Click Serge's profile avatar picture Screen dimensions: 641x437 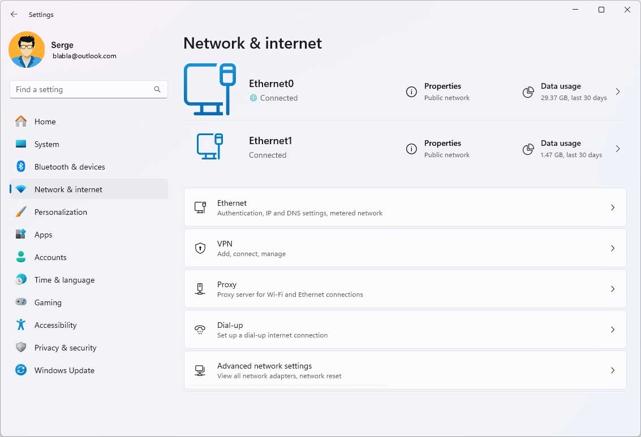tap(27, 50)
